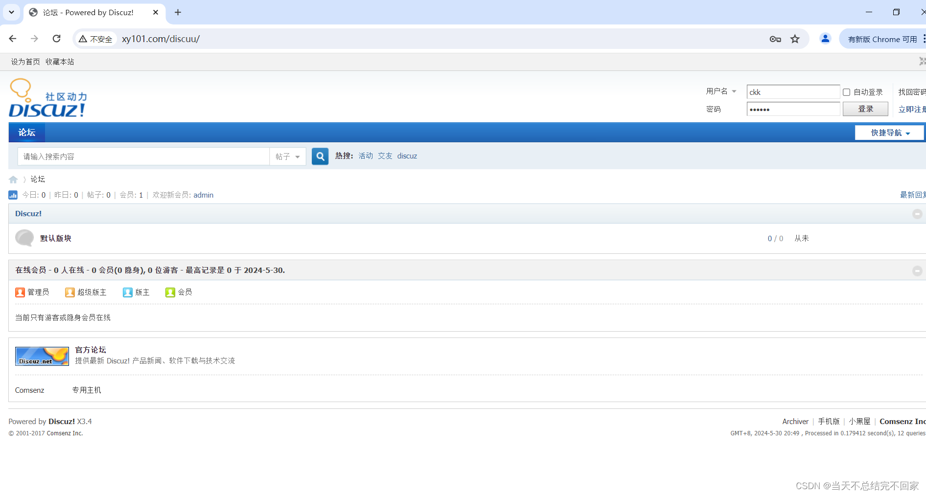
Task: Click the 在线会员 heading link
Action: pyautogui.click(x=30, y=270)
